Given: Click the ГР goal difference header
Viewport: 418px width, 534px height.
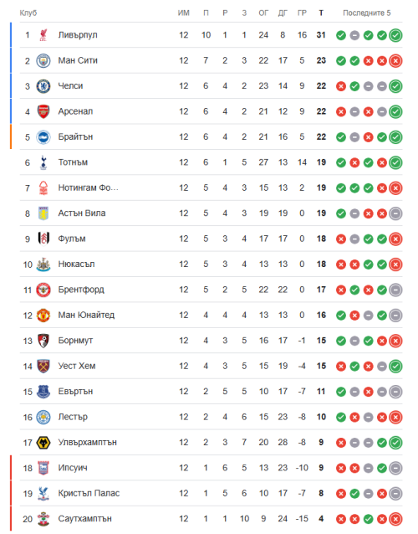Looking at the screenshot, I should (302, 13).
